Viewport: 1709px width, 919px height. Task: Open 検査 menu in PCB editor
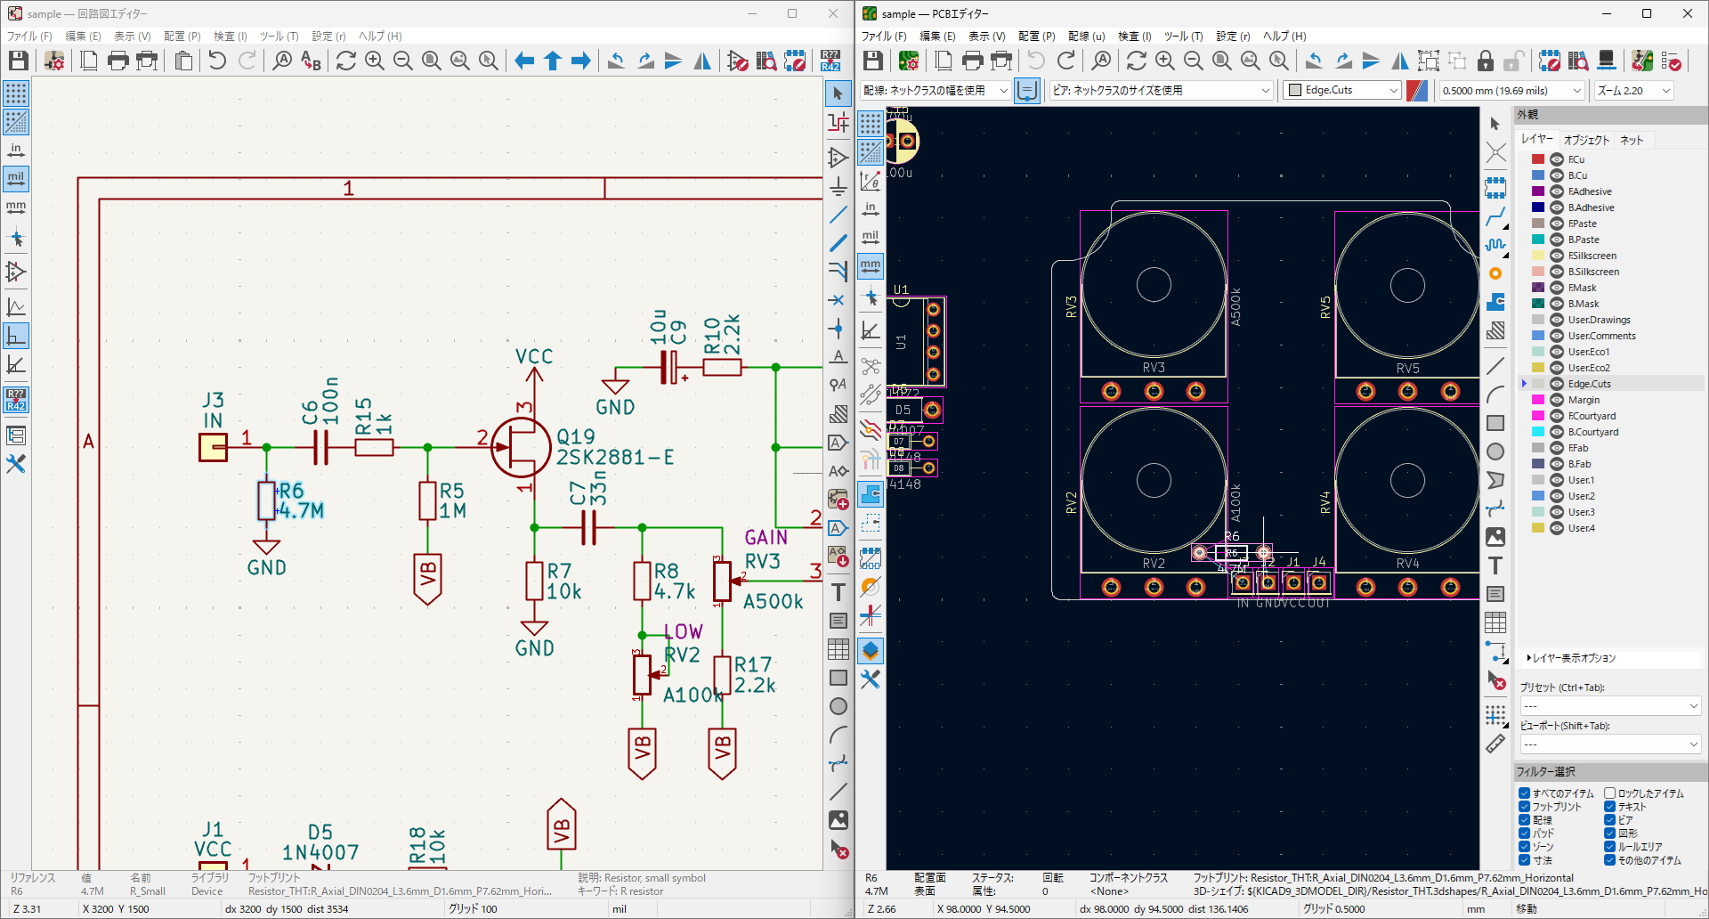(1134, 37)
